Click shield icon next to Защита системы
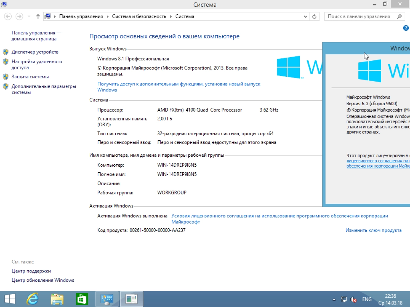Screen dimensions: 410x307 pos(5,77)
